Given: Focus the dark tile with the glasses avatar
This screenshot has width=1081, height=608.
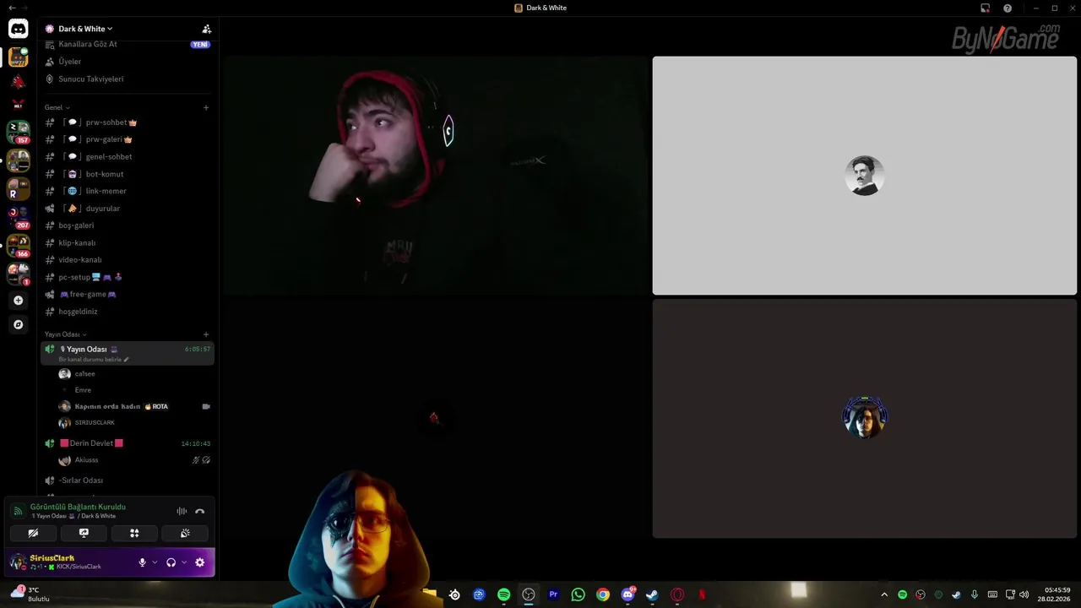Looking at the screenshot, I should [865, 418].
